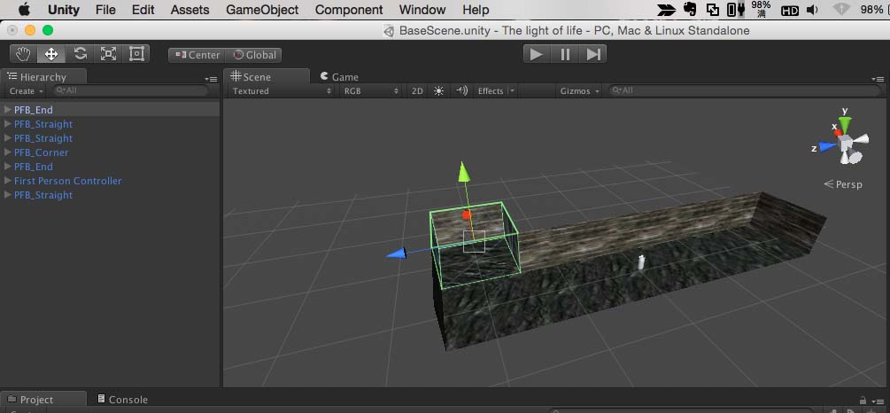Expand arrow of PFB_End below PFB_Corner
Screen dimensions: 890x413
(x=8, y=167)
